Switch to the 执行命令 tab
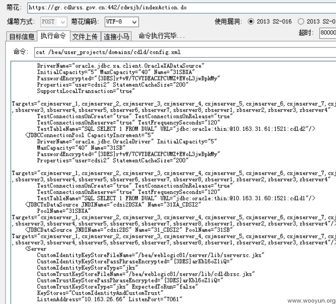This screenshot has width=336, height=304. [54, 35]
